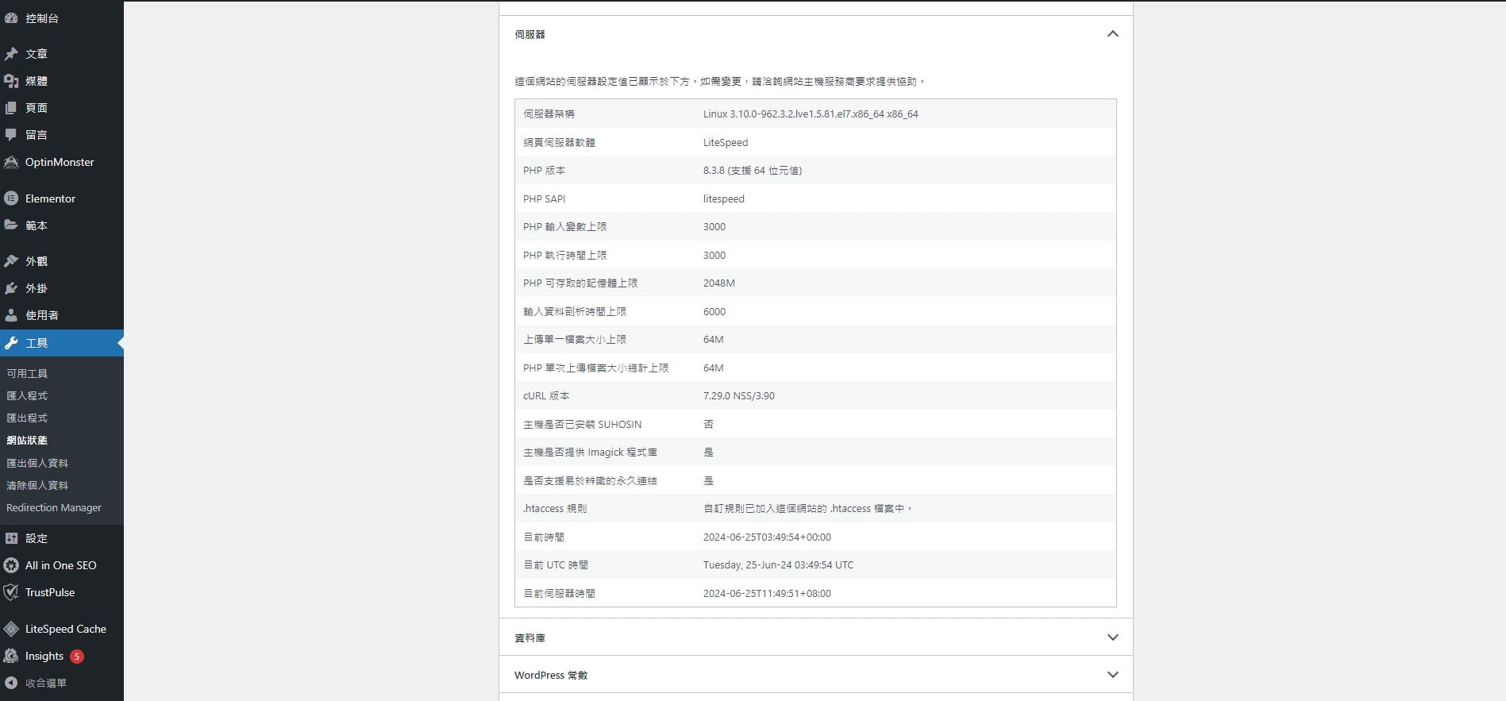This screenshot has width=1506, height=701.
Task: Collapse the 伺服器 section
Action: 1112,34
